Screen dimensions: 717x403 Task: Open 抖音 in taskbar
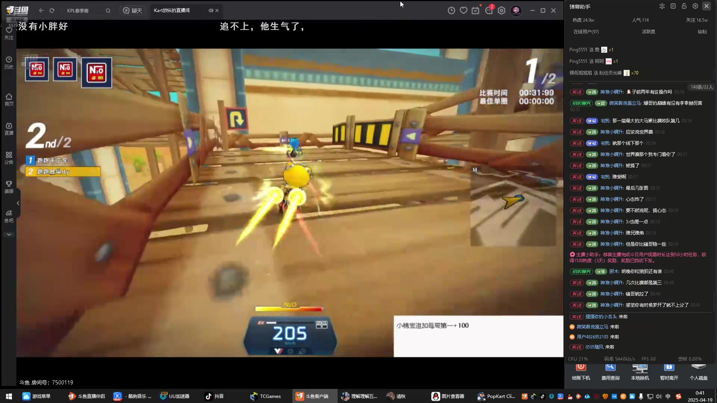[214, 396]
